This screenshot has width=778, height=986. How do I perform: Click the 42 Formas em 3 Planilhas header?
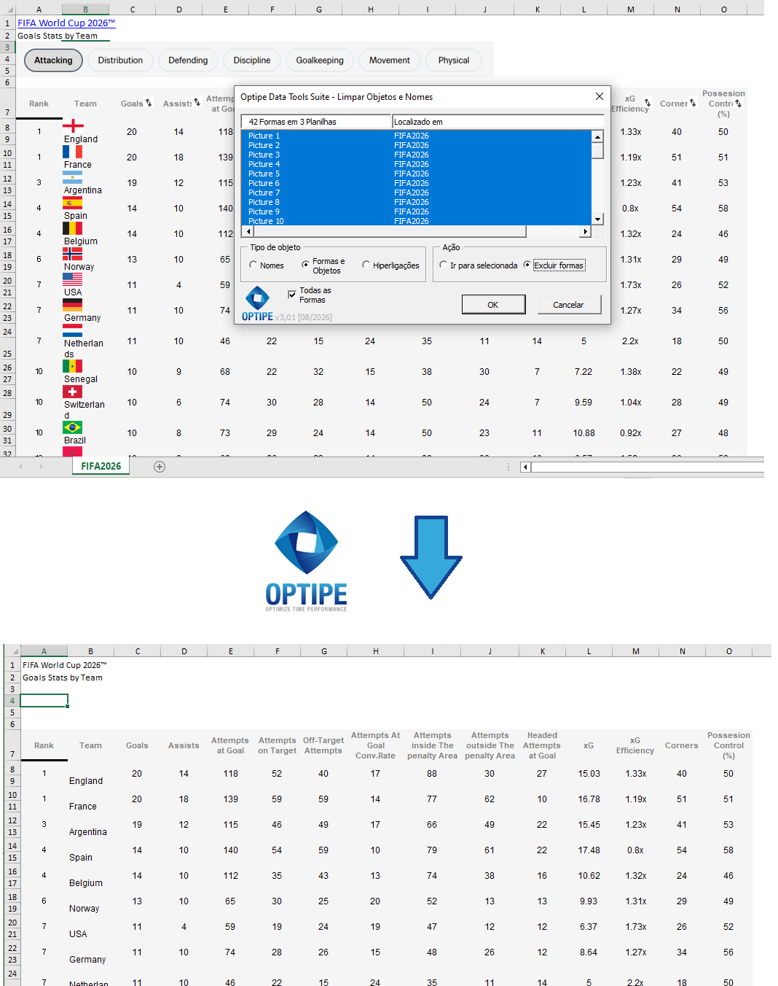coord(317,122)
